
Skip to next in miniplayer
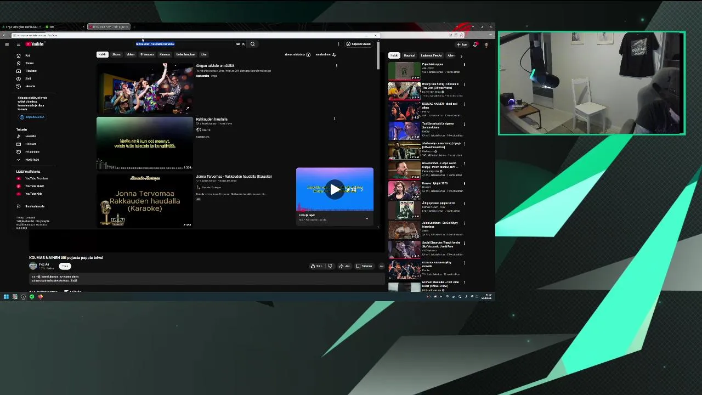tap(361, 189)
